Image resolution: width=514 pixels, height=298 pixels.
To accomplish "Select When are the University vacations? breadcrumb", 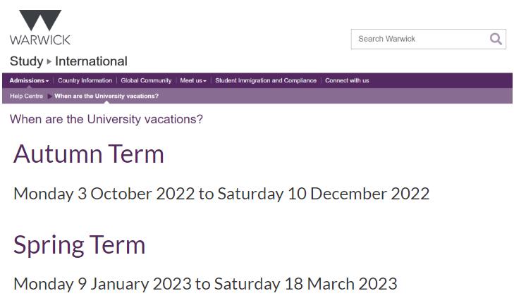I will tap(106, 97).
